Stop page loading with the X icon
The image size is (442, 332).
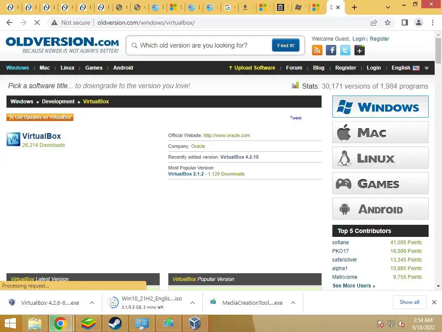pyautogui.click(x=37, y=22)
